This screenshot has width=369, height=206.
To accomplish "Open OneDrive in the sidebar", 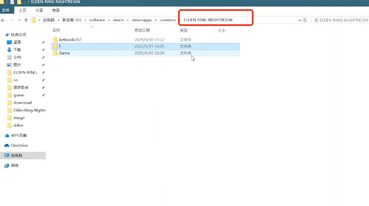I will pyautogui.click(x=19, y=145).
